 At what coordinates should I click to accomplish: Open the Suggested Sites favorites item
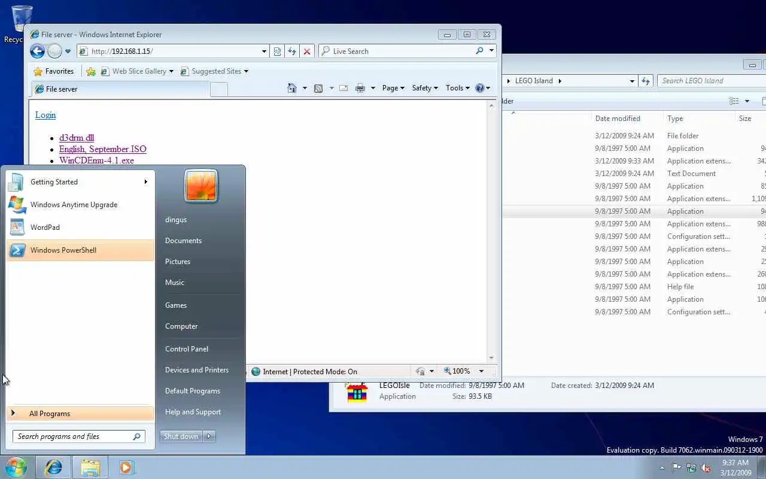click(x=214, y=71)
